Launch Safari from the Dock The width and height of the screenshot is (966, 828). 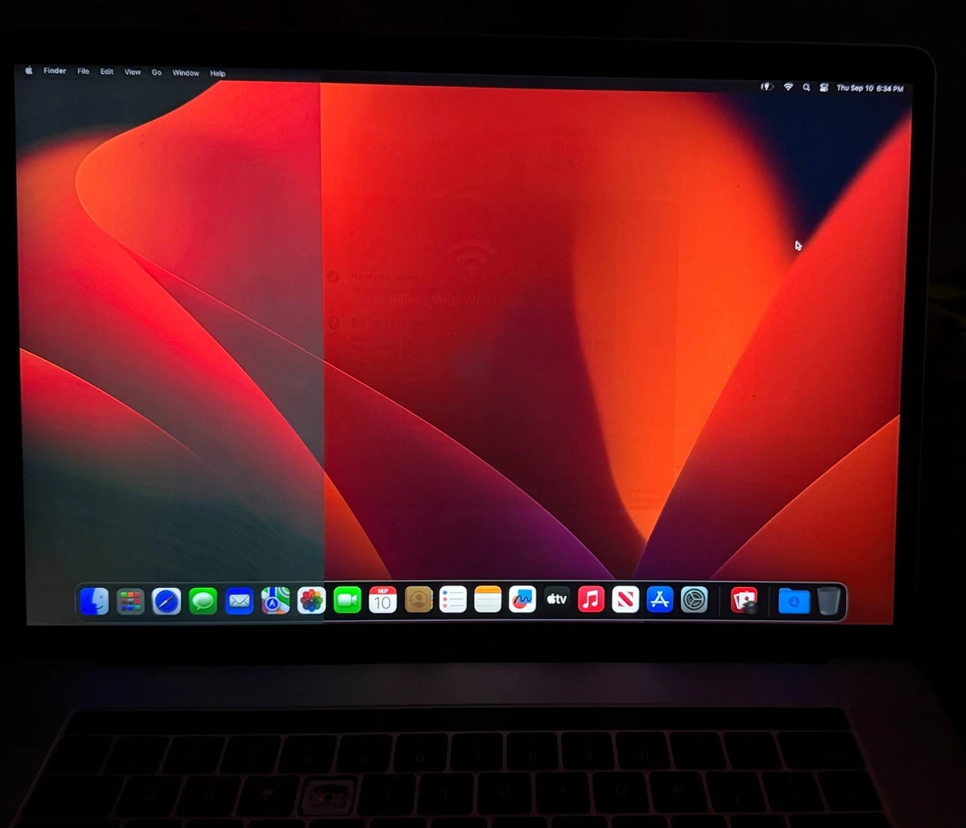pos(167,601)
